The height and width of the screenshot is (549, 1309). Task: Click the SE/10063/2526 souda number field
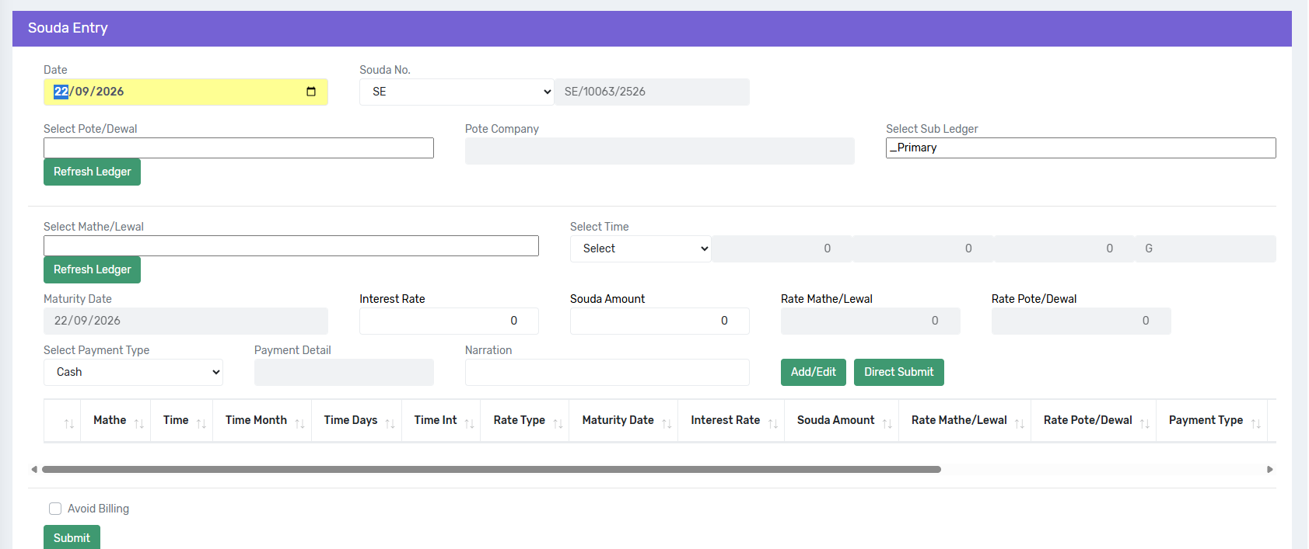tap(652, 92)
